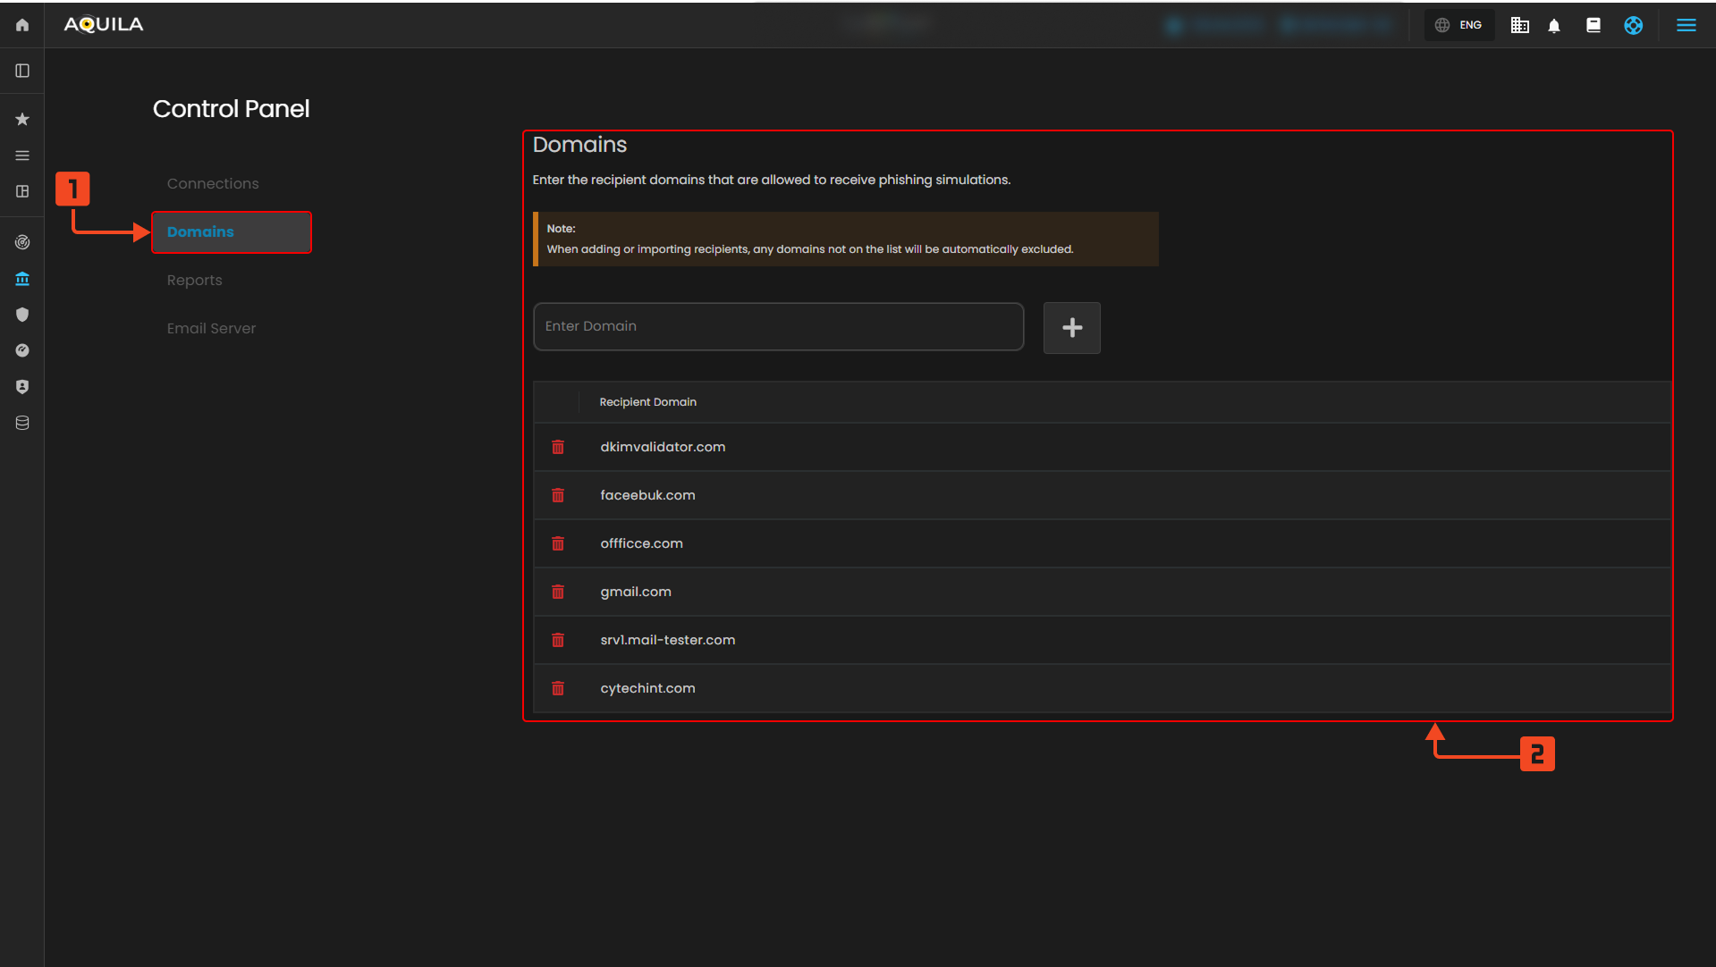Delete the gmail.com domain entry
Screen dimensions: 1716x967
point(558,592)
